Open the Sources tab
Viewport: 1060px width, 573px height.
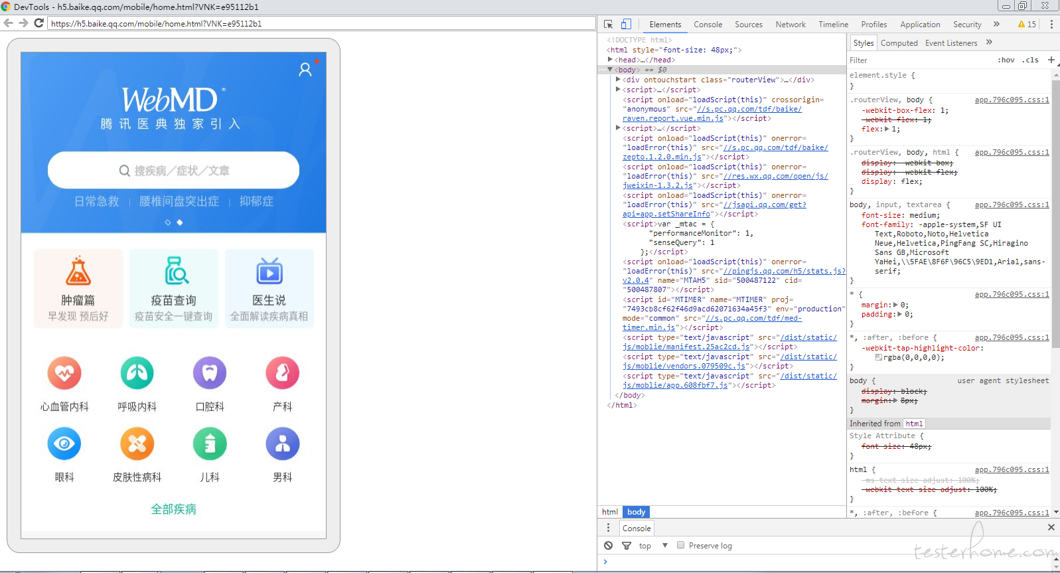(749, 25)
